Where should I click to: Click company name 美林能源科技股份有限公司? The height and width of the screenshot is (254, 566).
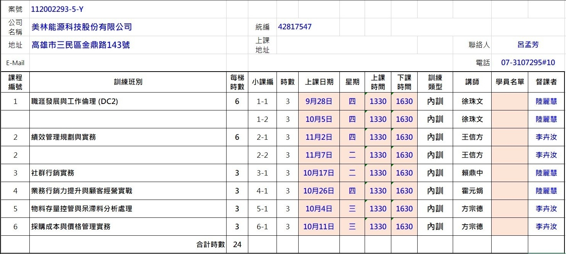(82, 27)
